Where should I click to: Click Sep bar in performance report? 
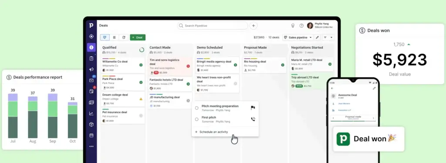(53, 116)
